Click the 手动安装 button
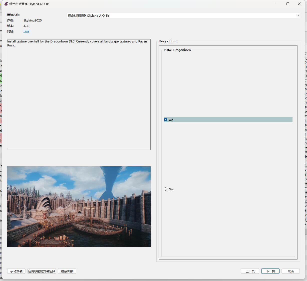307x281 pixels. [16, 271]
